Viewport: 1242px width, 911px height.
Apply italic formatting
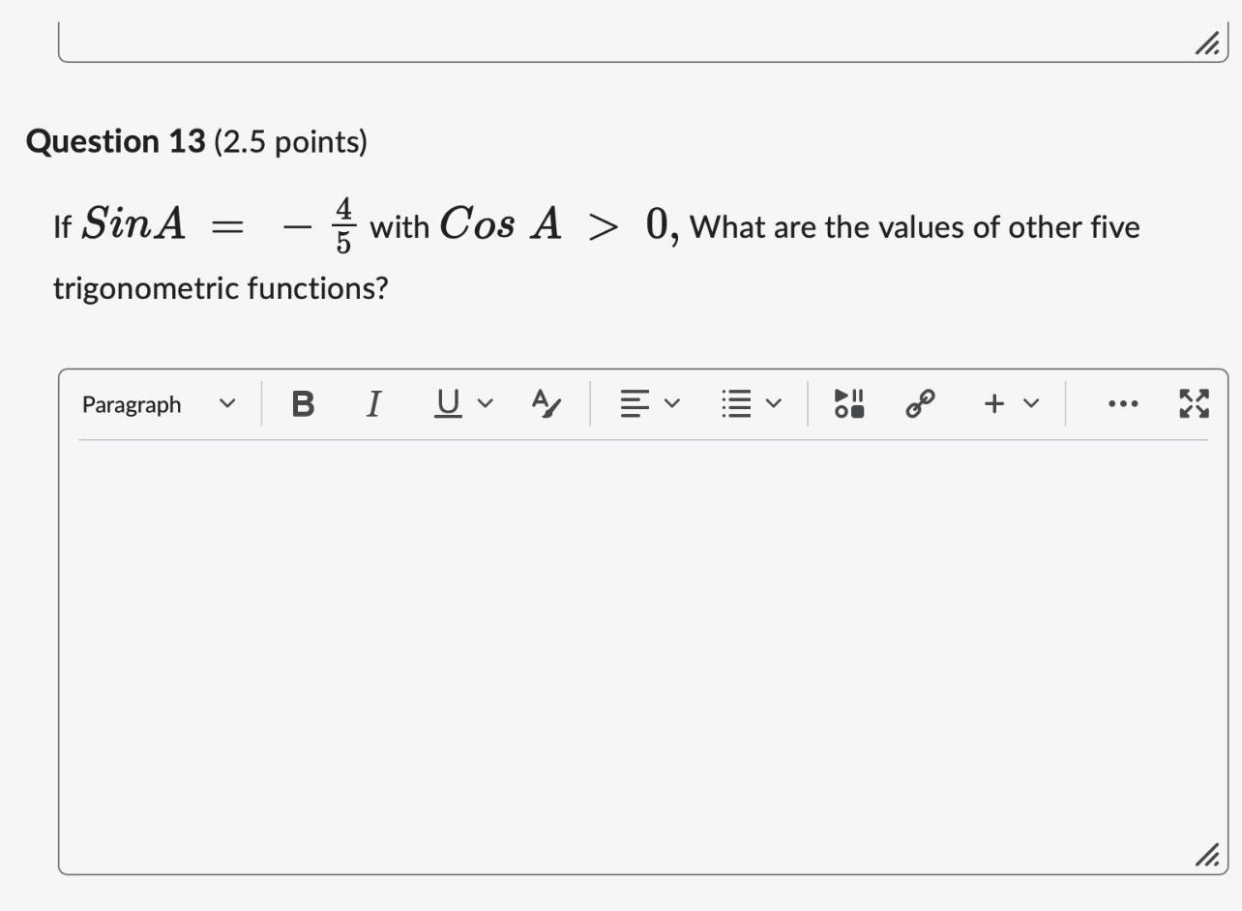pos(374,404)
